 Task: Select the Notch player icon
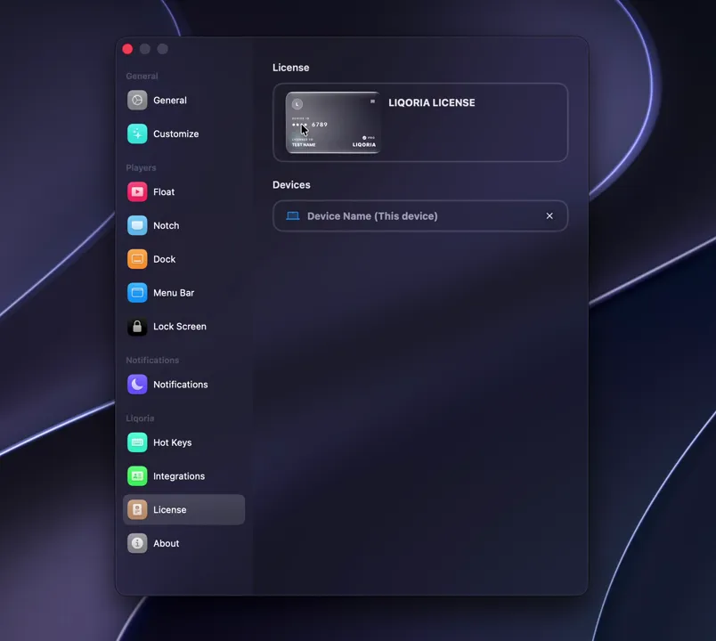pyautogui.click(x=137, y=225)
